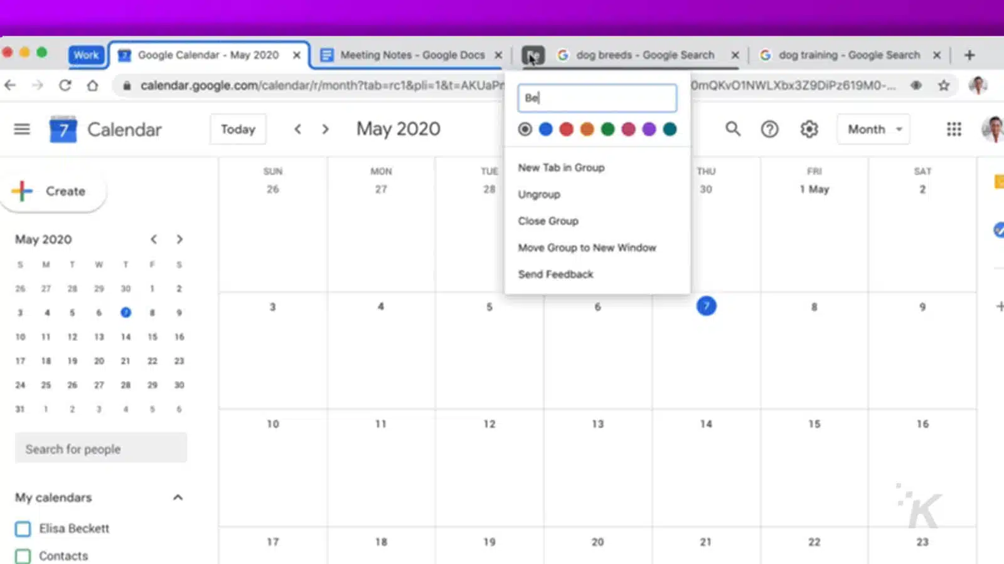
Task: Bookmark the page with the star icon
Action: [x=943, y=85]
